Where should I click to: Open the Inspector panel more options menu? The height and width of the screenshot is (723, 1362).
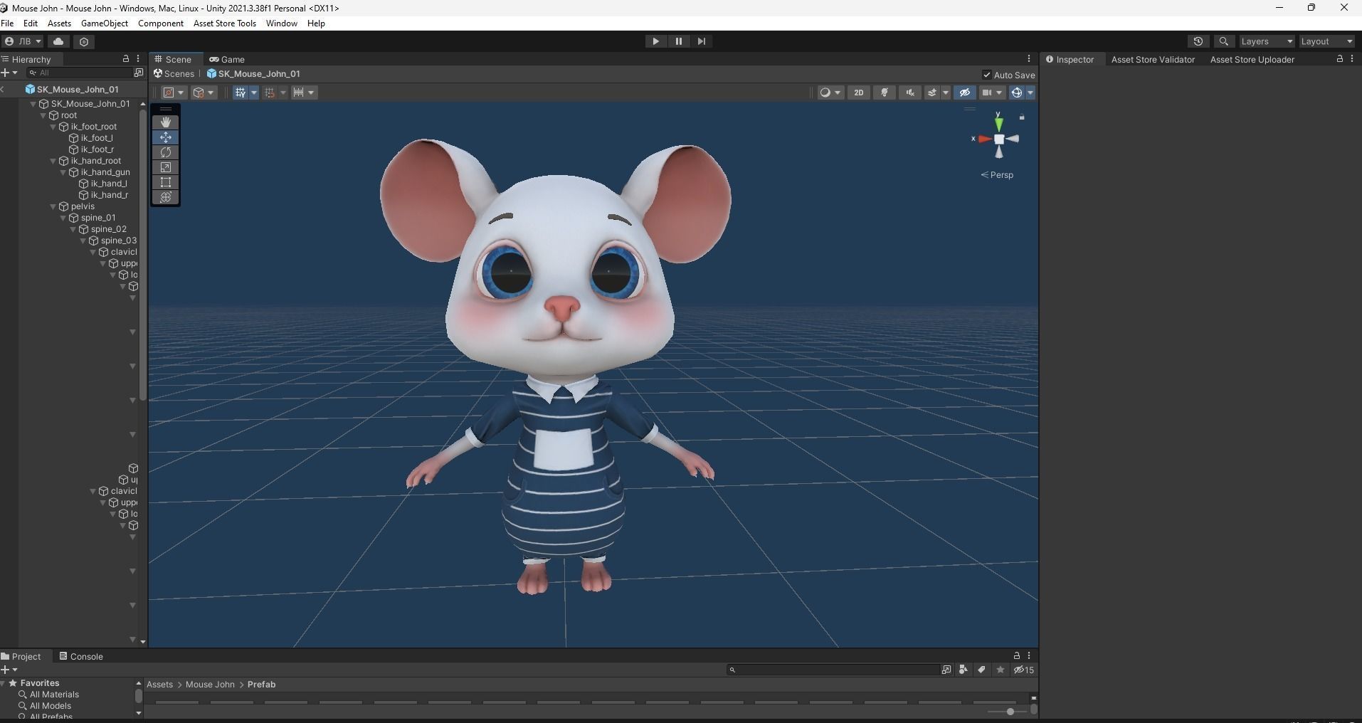point(1352,59)
